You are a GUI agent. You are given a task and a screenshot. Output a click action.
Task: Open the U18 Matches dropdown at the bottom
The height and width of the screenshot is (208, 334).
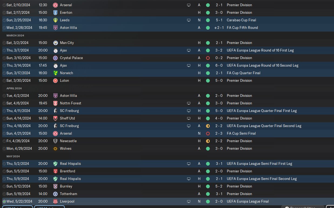click(x=49, y=207)
